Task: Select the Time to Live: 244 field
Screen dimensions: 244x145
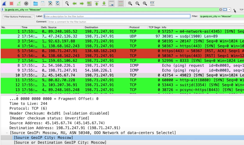Action: click(x=28, y=104)
